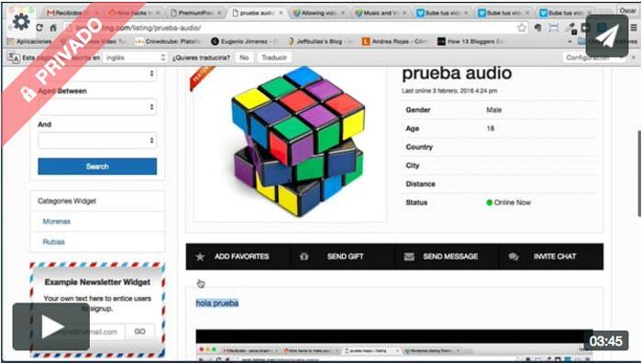Viewport: 642px width, 363px height.
Task: Open the And age dropdown
Action: pyautogui.click(x=97, y=140)
